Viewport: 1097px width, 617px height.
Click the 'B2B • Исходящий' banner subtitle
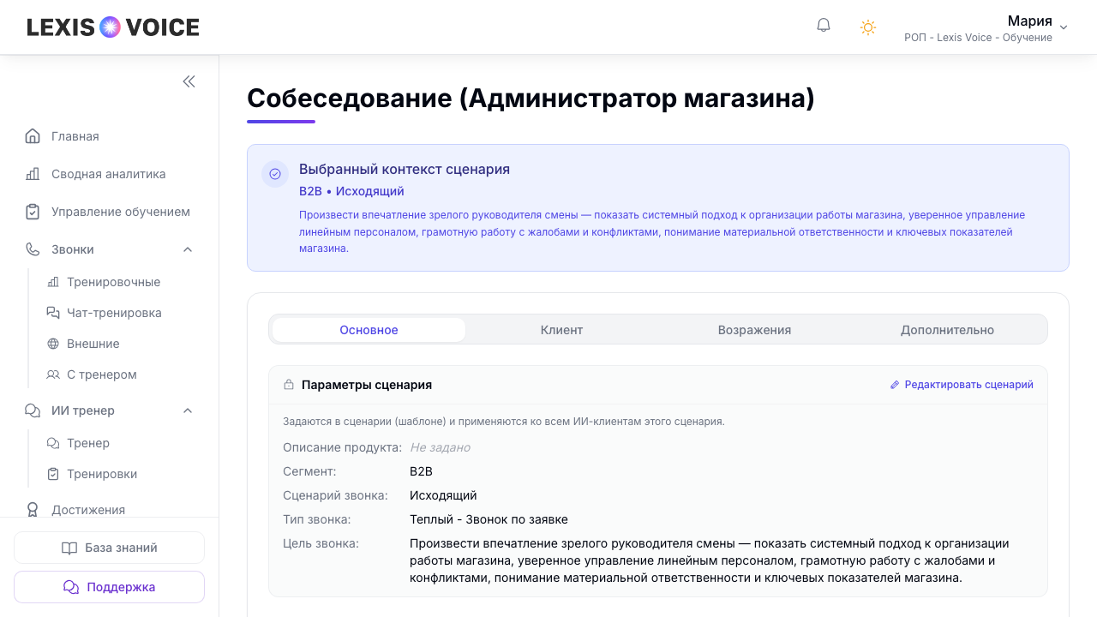(x=351, y=191)
